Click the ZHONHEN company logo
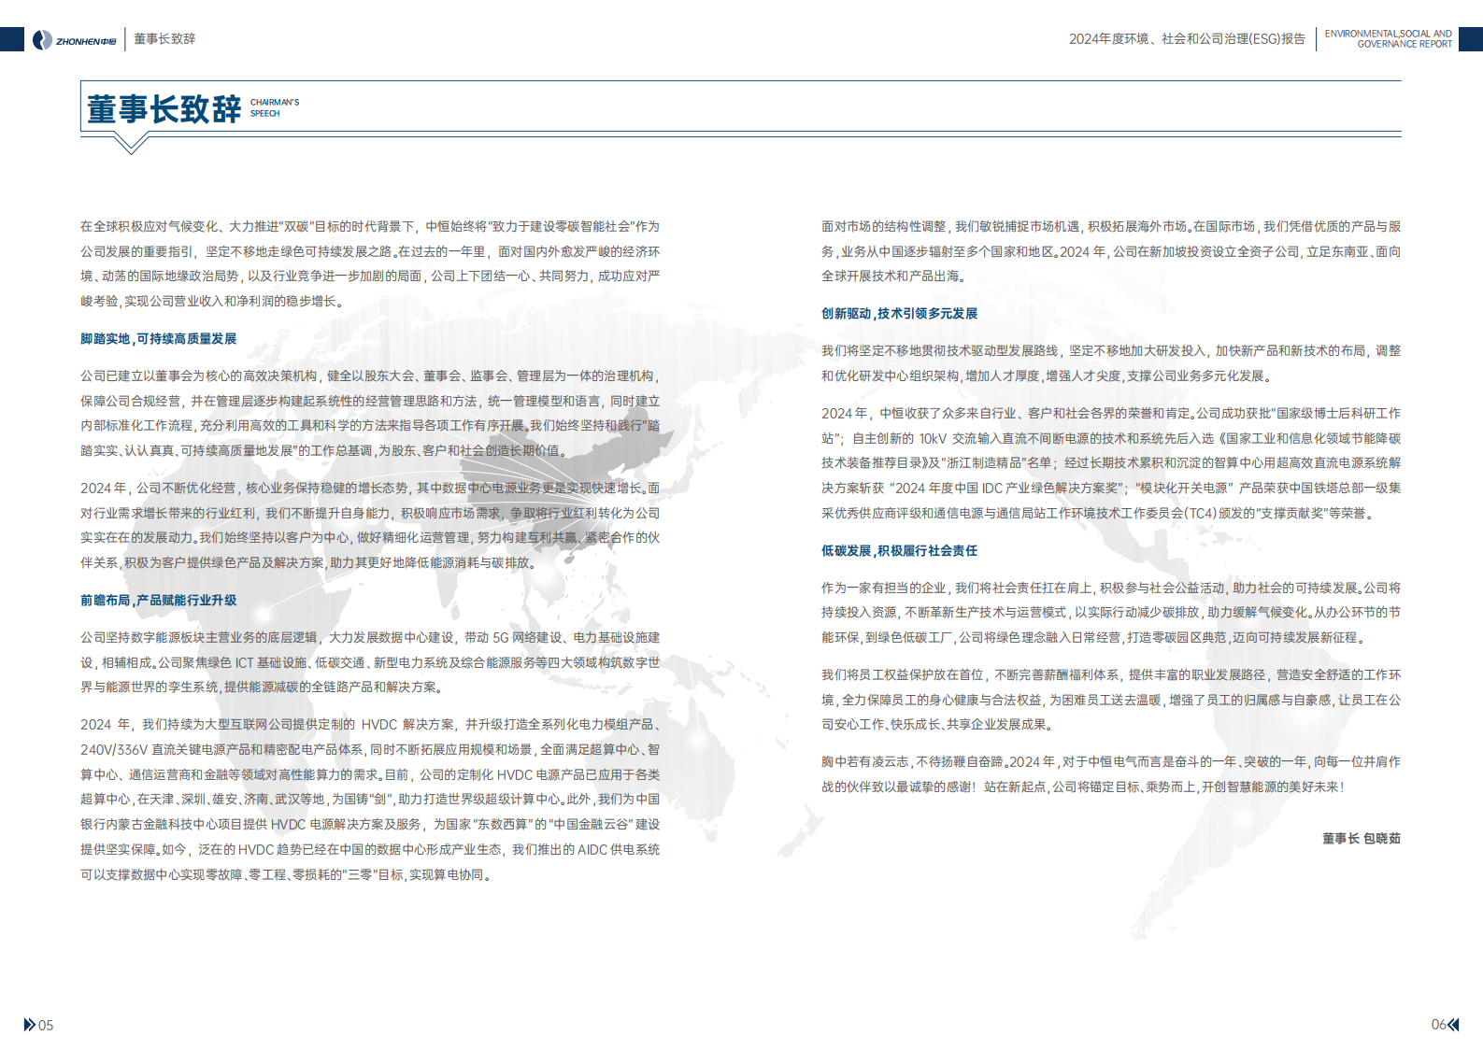 [75, 40]
